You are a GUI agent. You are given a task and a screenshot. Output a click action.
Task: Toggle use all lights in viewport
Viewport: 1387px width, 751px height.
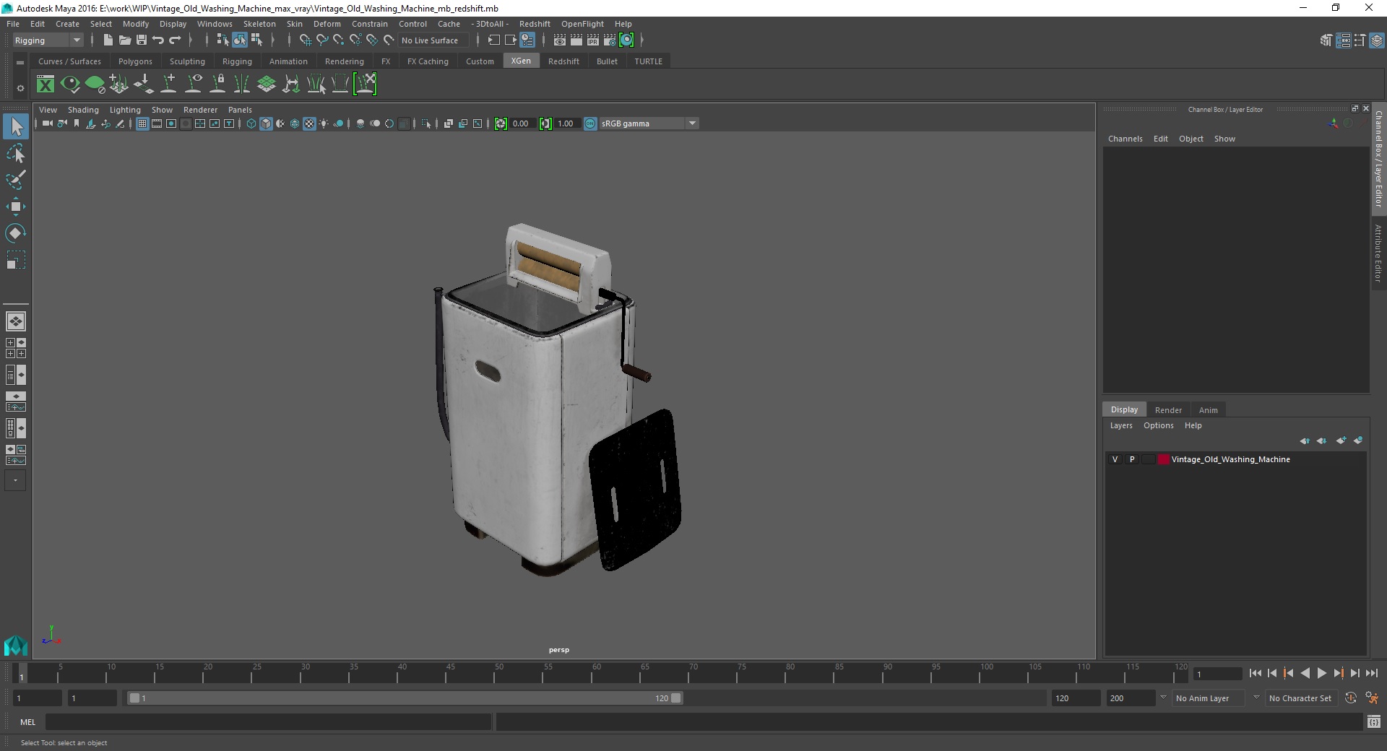coord(324,123)
